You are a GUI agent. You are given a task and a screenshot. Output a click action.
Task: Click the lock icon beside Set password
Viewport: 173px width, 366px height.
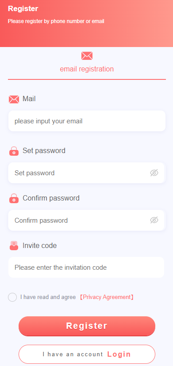tap(14, 151)
